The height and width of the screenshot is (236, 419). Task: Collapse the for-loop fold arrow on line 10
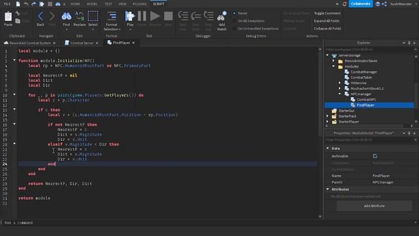(x=14, y=94)
